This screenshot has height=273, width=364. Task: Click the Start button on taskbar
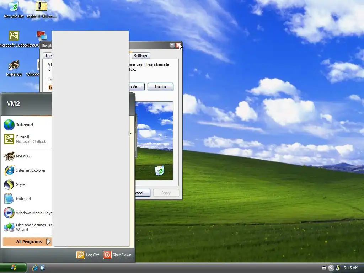pos(14,268)
